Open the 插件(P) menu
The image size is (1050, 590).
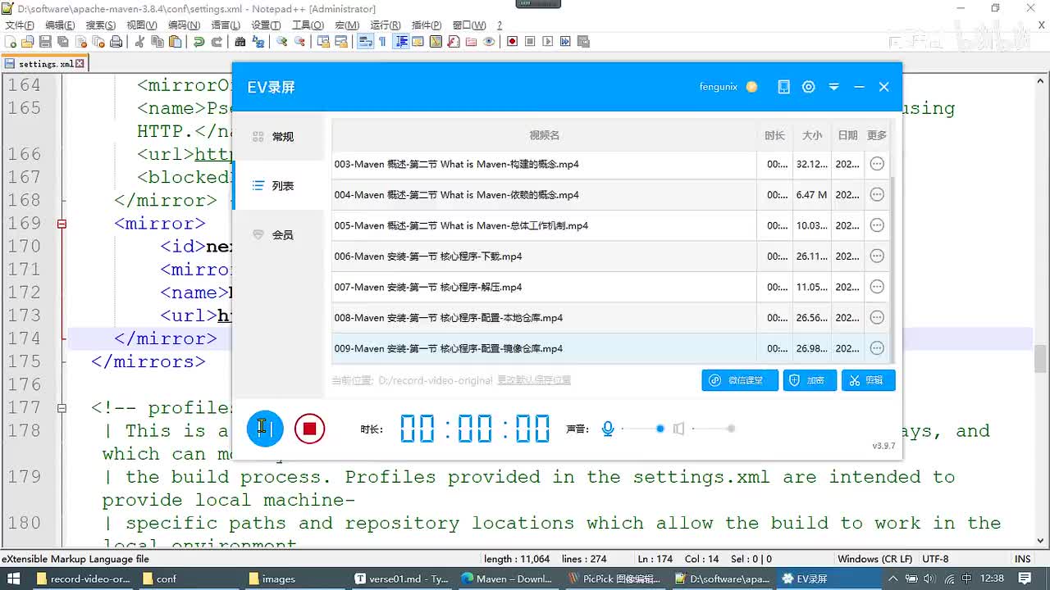coord(426,25)
